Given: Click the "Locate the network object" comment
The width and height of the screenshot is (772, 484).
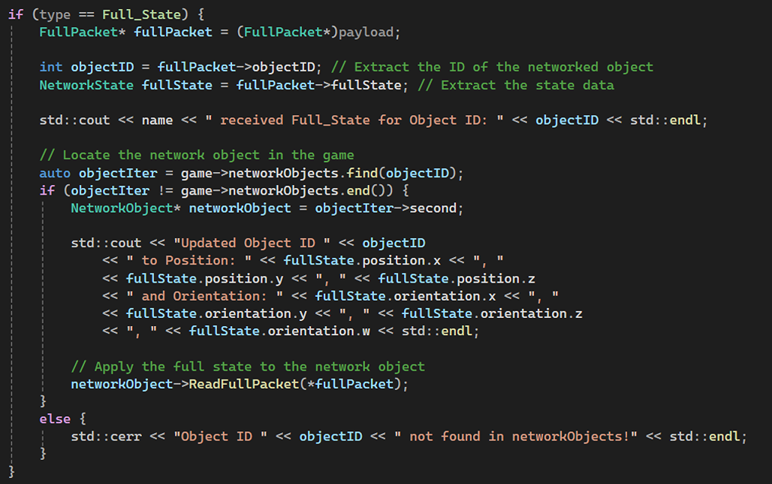Looking at the screenshot, I should 197,155.
